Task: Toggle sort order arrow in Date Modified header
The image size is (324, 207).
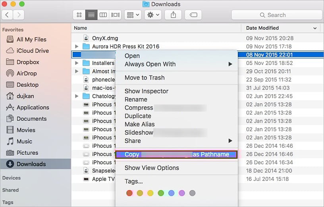Action: point(315,28)
